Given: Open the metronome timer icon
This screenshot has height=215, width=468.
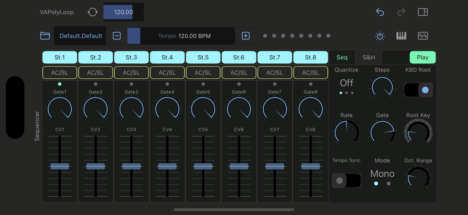Looking at the screenshot, I should coord(380,36).
